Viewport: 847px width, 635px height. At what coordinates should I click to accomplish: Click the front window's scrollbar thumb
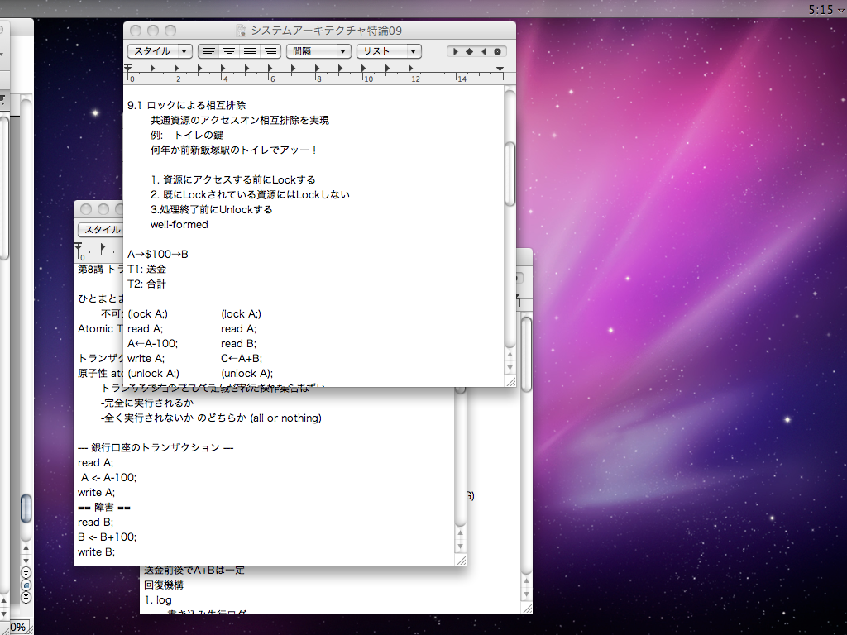click(x=510, y=174)
